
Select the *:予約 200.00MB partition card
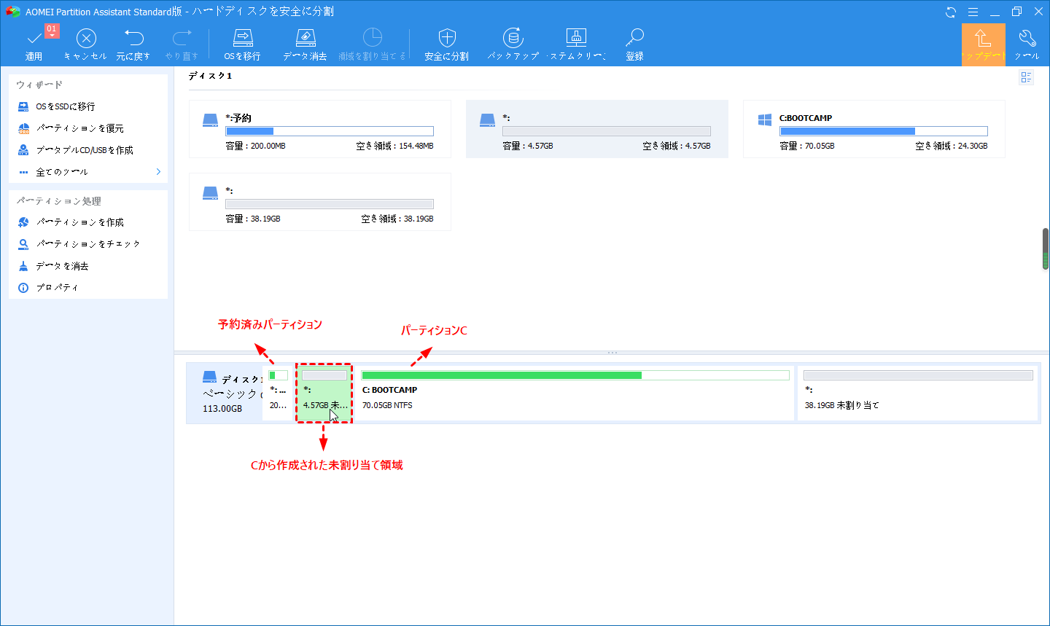(x=320, y=129)
